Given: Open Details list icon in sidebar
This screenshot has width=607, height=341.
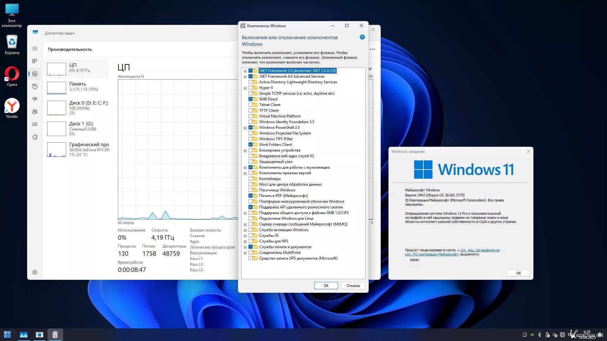Looking at the screenshot, I should [x=35, y=124].
